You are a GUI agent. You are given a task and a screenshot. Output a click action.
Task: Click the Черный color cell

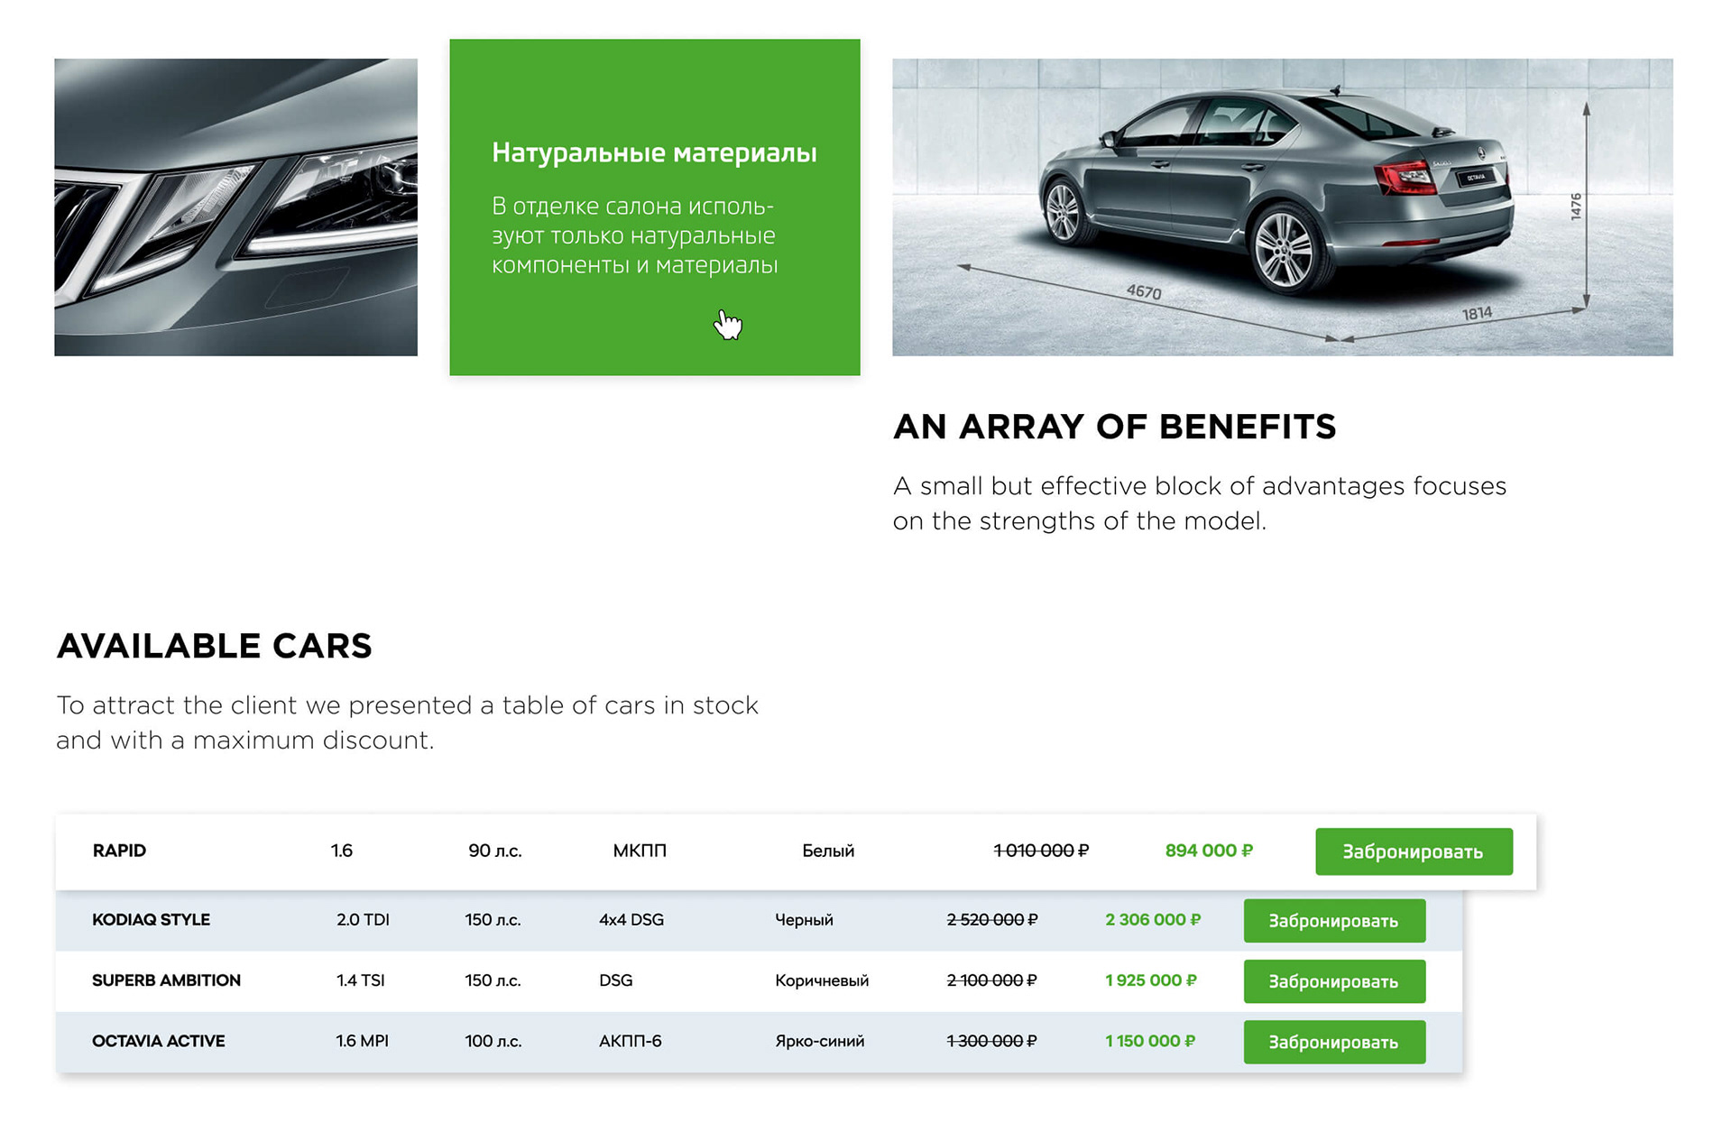(x=804, y=920)
